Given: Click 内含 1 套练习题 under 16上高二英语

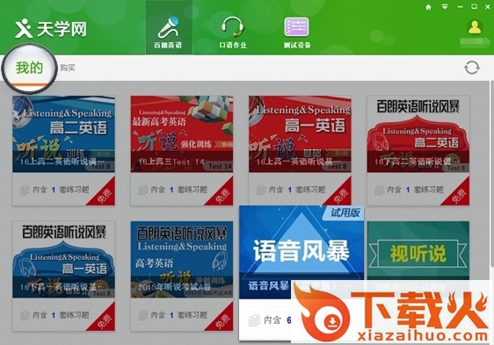Looking at the screenshot, I should pos(61,190).
